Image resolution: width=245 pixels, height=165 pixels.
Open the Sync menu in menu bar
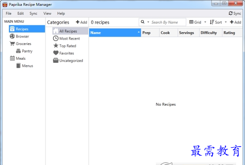[33, 13]
